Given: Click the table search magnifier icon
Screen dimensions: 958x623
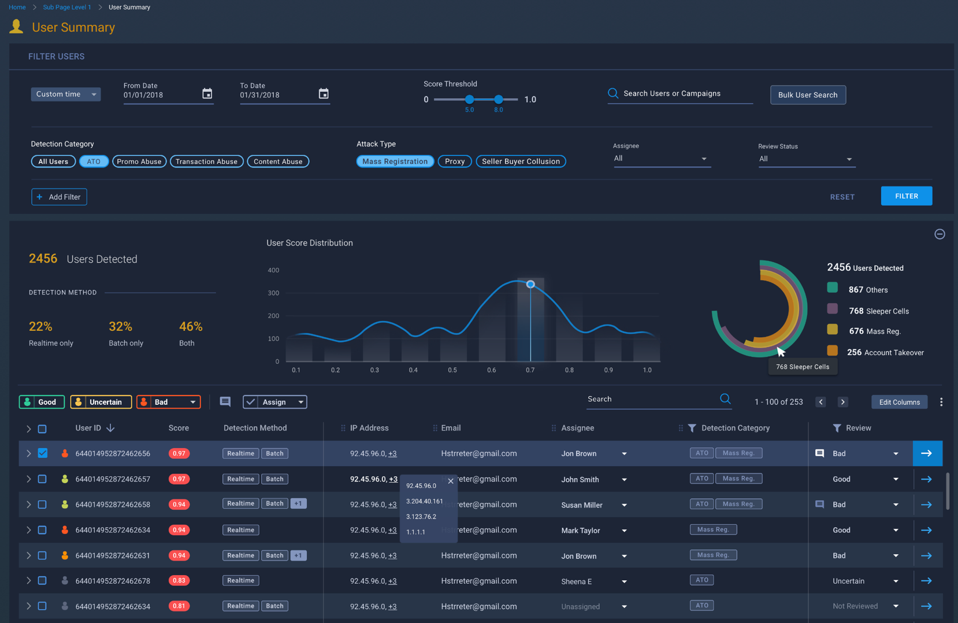Looking at the screenshot, I should 725,398.
